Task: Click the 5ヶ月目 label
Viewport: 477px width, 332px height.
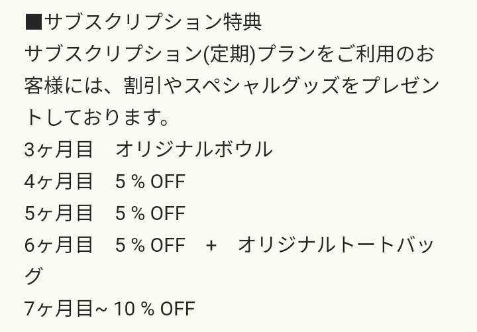Action: (x=58, y=213)
